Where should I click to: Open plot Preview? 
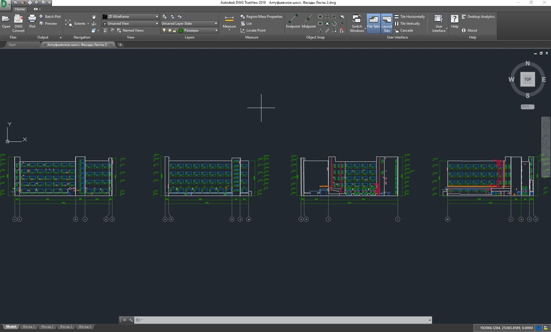[48, 24]
